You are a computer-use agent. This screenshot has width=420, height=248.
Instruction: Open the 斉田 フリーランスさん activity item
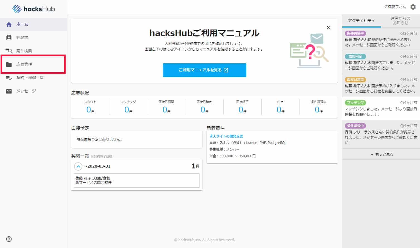[381, 134]
